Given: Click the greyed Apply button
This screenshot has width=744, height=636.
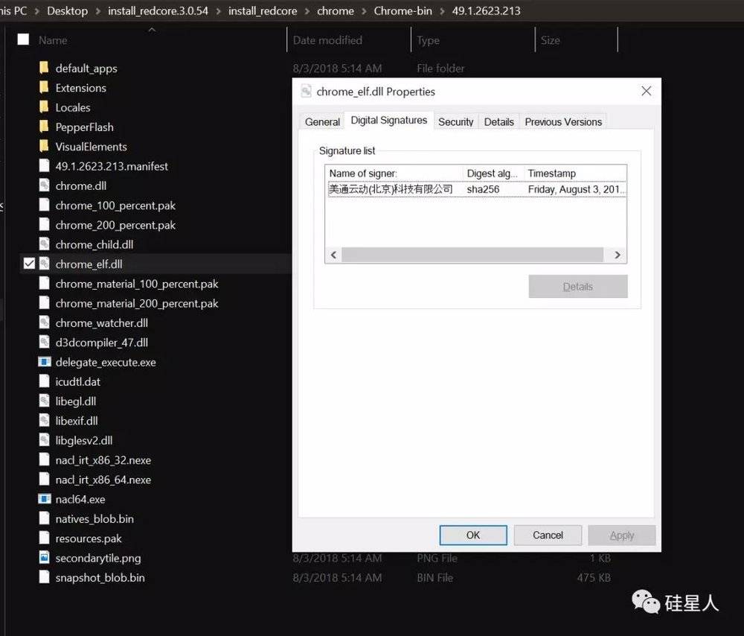Looking at the screenshot, I should click(621, 535).
